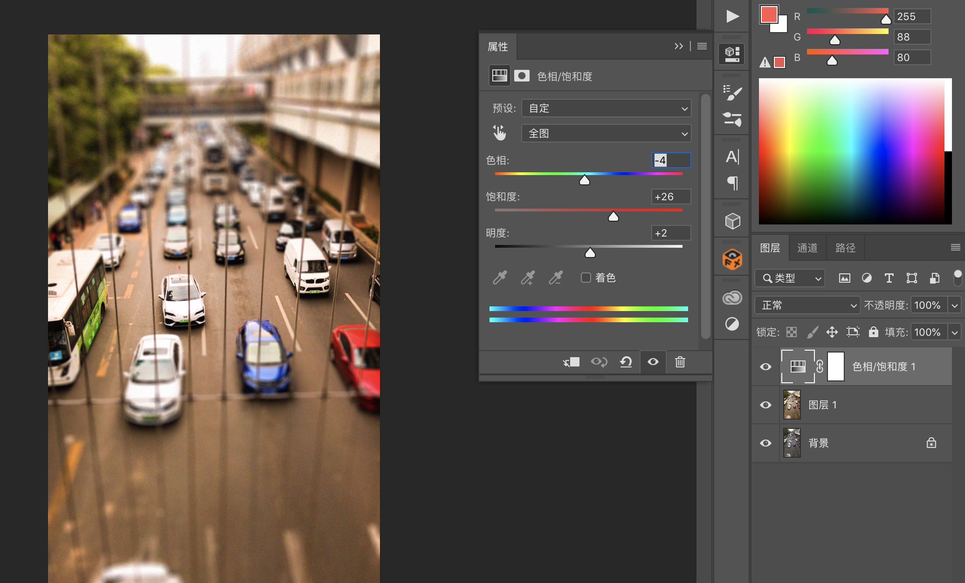This screenshot has width=965, height=583.
Task: Filter layers by type layers icon
Action: tap(889, 278)
